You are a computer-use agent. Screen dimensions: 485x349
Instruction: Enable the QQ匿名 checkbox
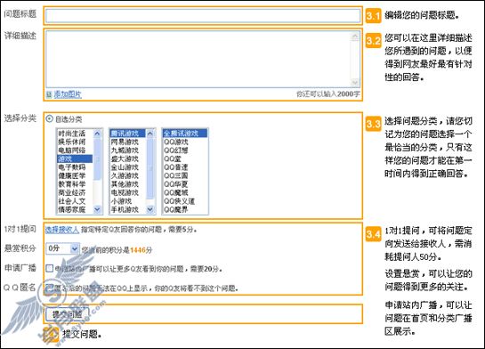(x=50, y=288)
